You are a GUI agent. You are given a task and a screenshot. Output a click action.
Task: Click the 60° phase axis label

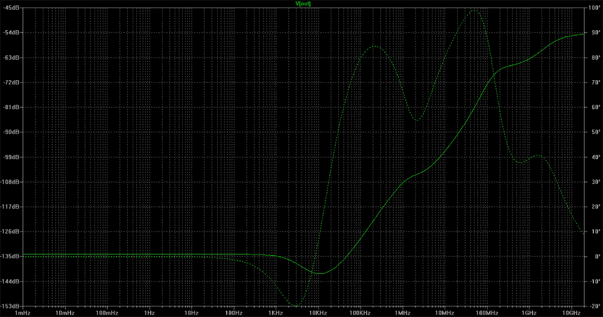[x=596, y=107]
